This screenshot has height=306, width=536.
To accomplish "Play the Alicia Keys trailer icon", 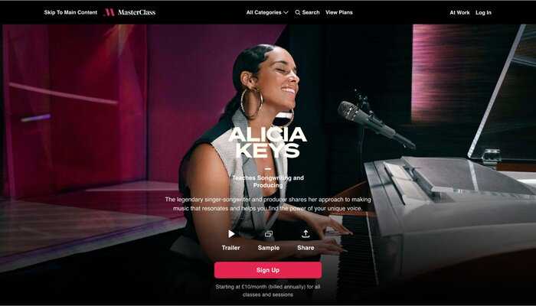I will coord(231,233).
